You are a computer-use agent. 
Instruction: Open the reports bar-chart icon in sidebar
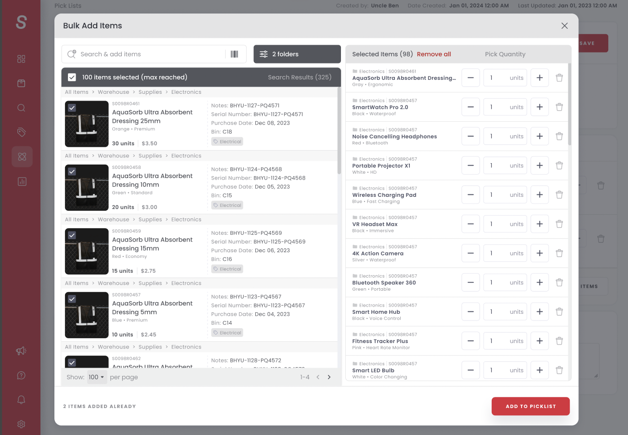(x=21, y=181)
